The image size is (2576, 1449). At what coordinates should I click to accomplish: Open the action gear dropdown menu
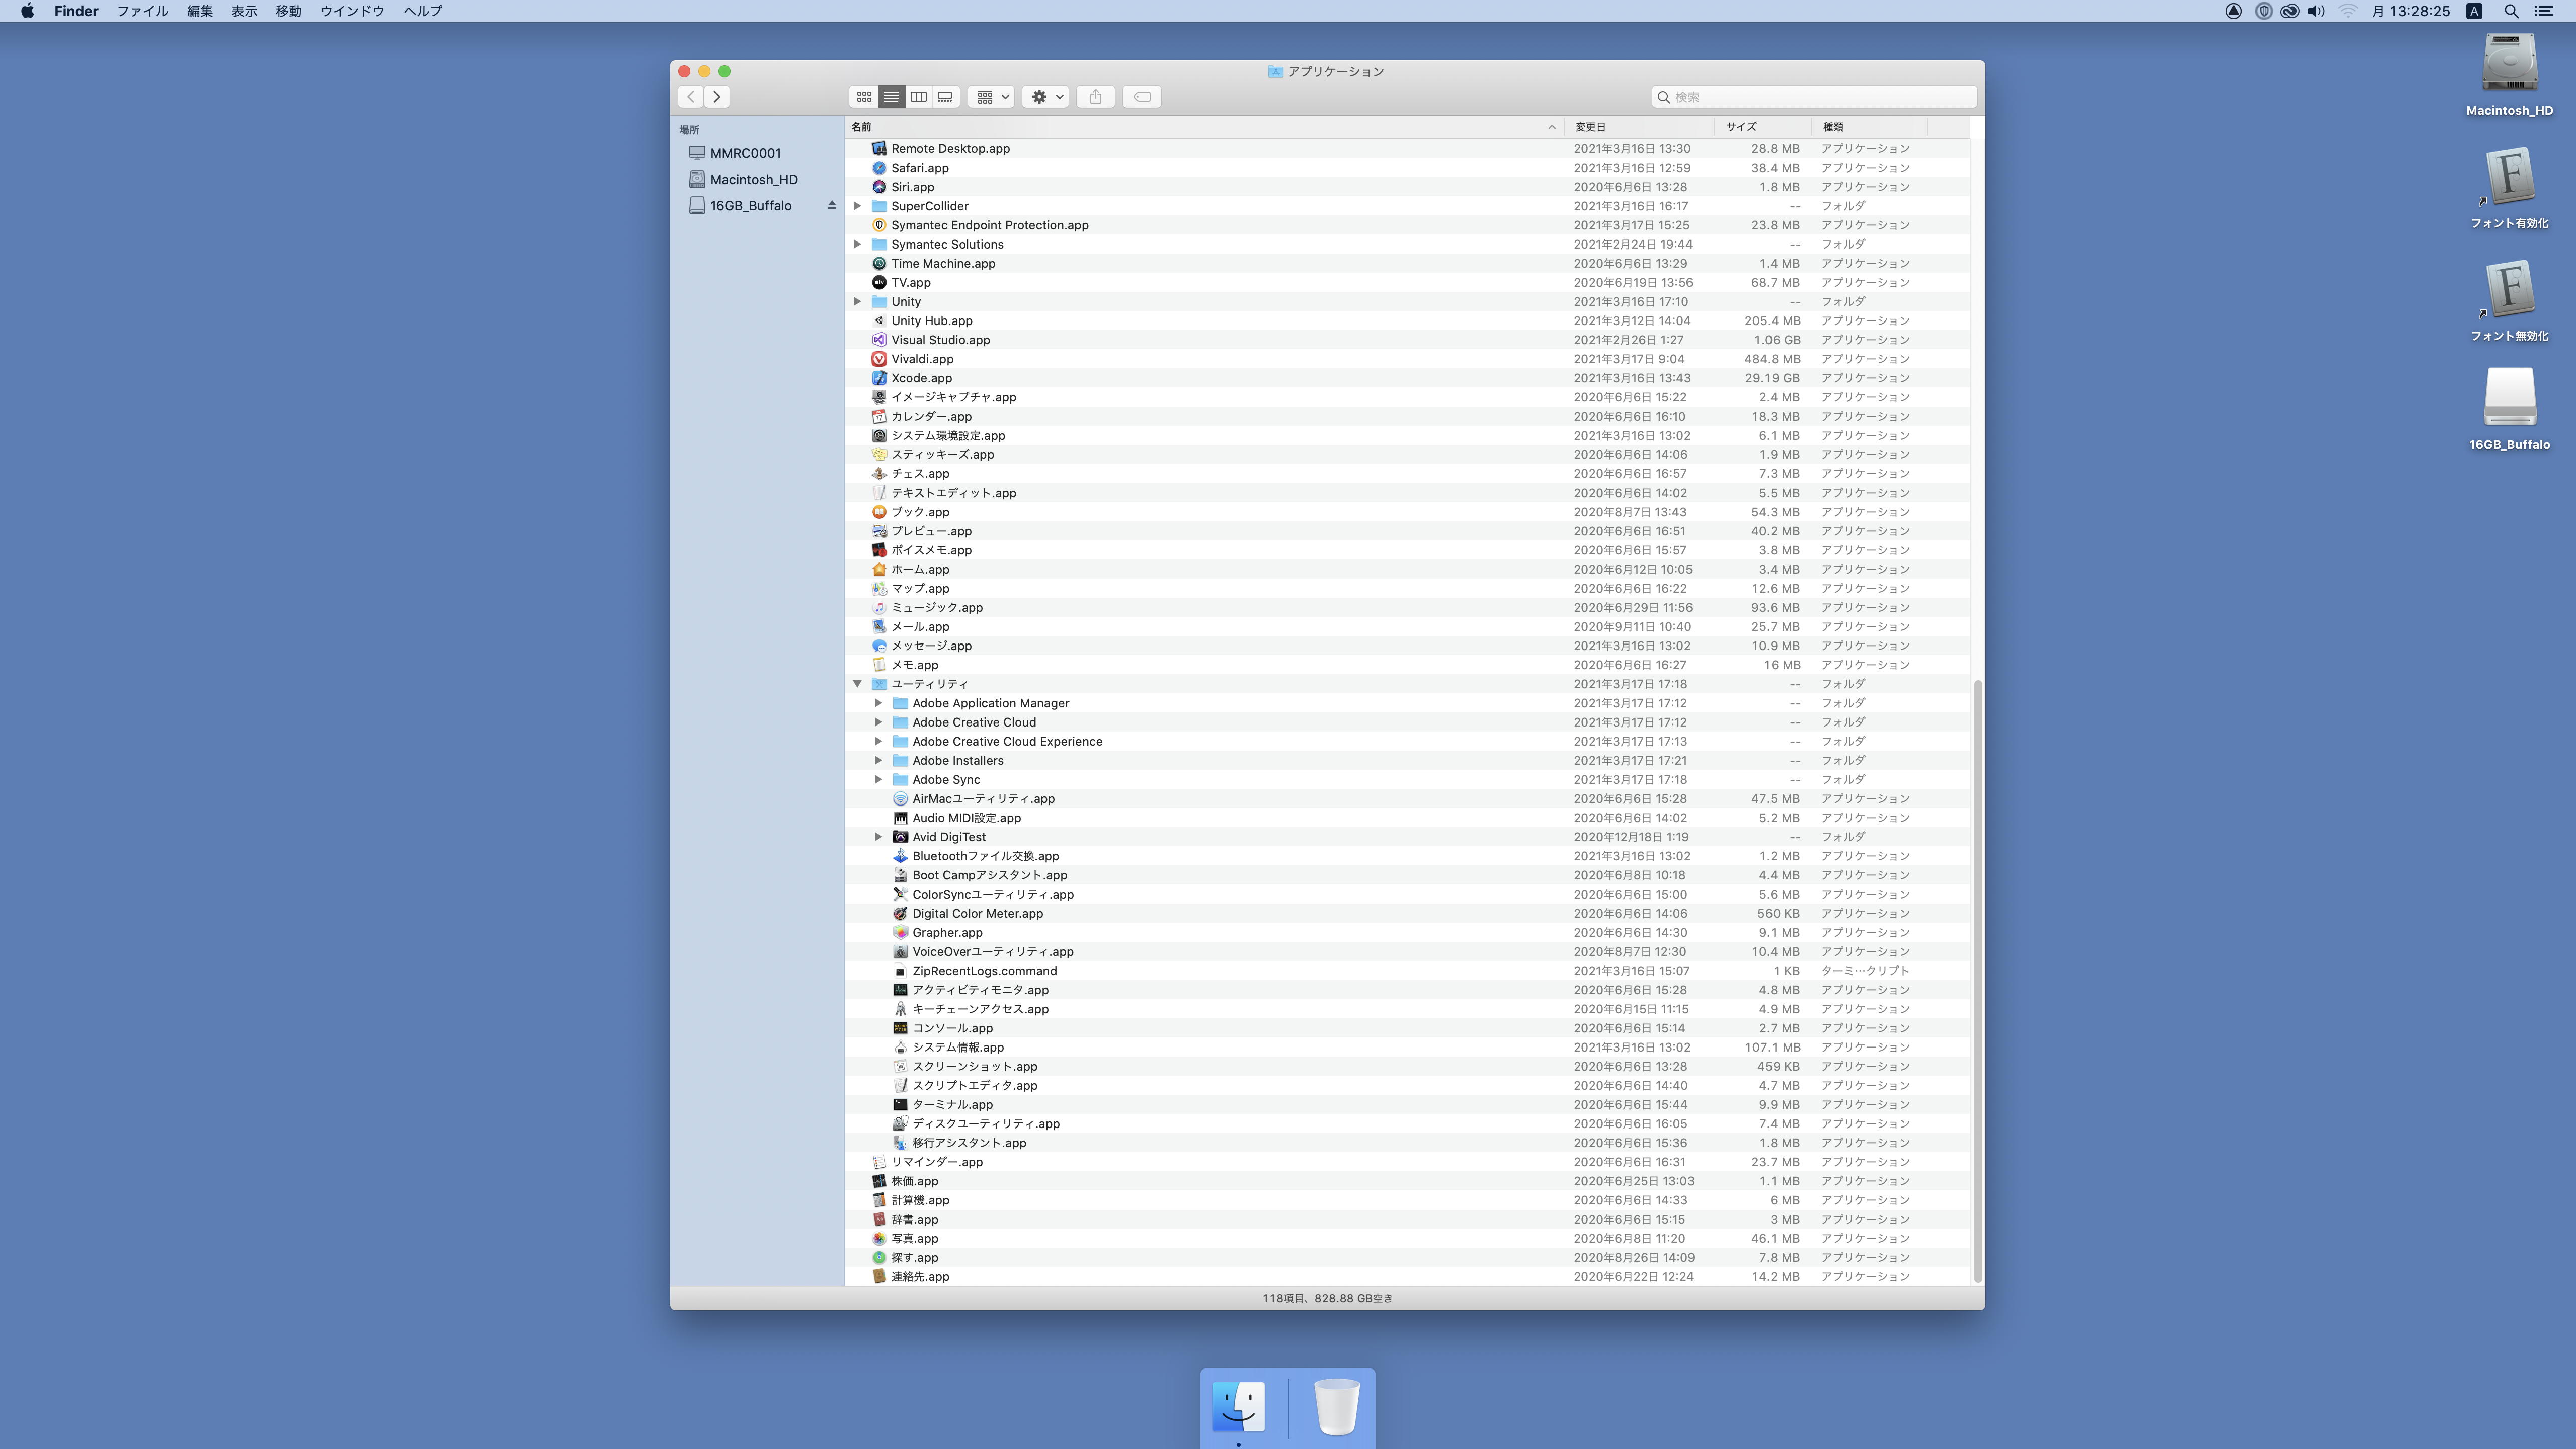[x=1046, y=97]
